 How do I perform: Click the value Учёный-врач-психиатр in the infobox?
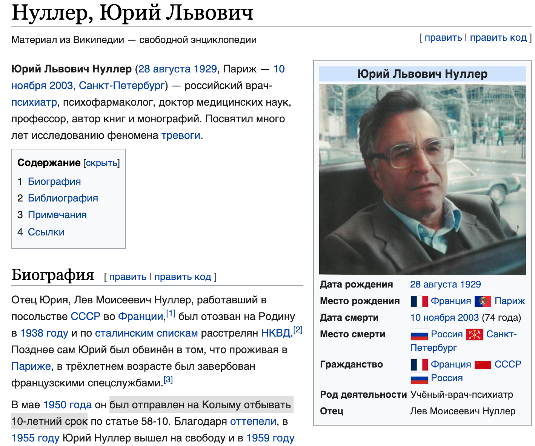461,395
